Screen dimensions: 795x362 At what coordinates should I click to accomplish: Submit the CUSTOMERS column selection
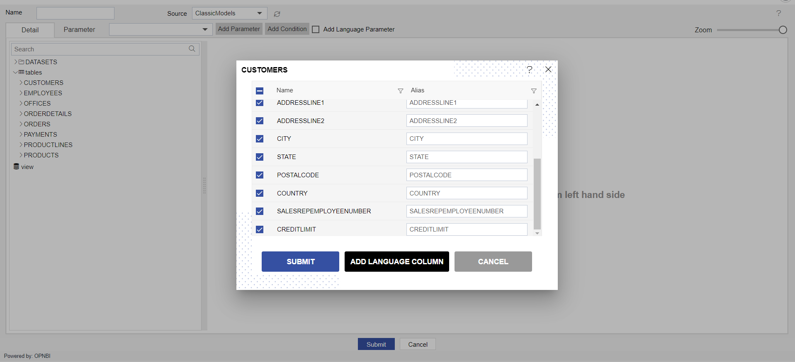[x=300, y=261]
